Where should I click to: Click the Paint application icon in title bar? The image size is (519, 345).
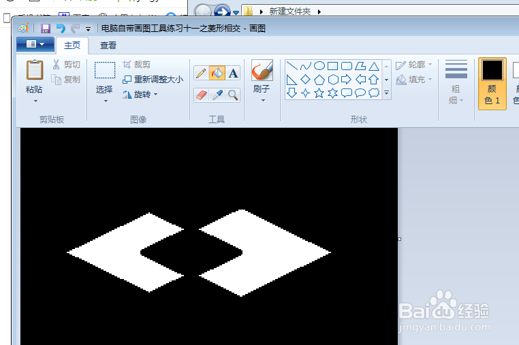[23, 29]
